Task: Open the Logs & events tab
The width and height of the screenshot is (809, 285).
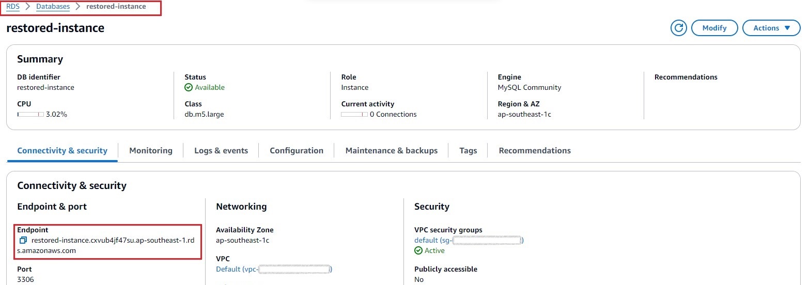Action: click(221, 151)
